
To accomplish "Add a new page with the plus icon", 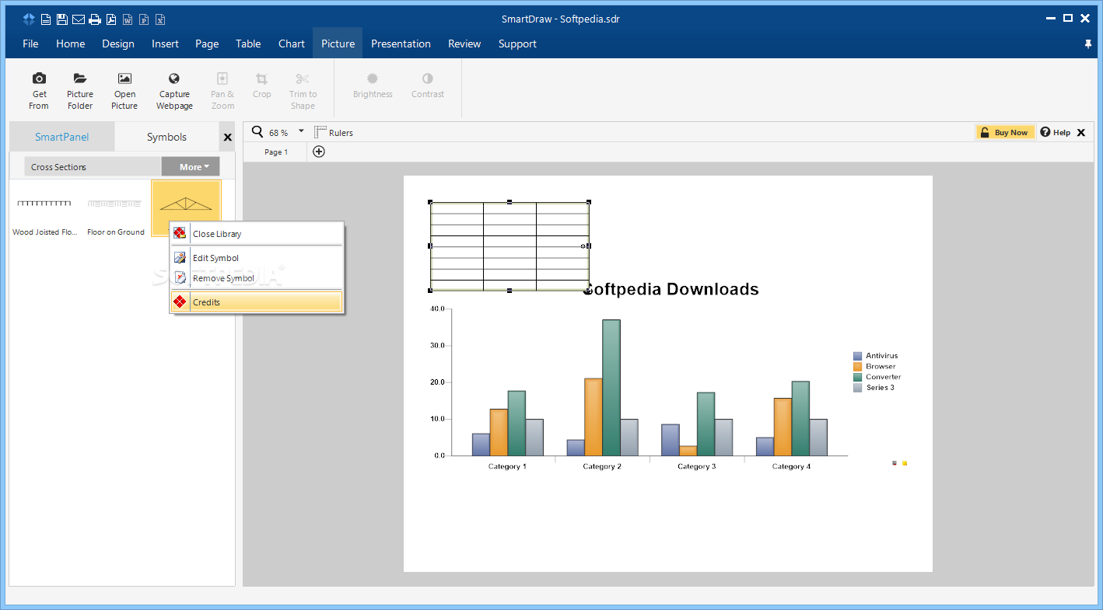I will [x=319, y=152].
